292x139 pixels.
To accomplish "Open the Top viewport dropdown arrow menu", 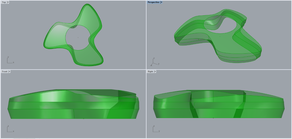I will click(x=8, y=2).
